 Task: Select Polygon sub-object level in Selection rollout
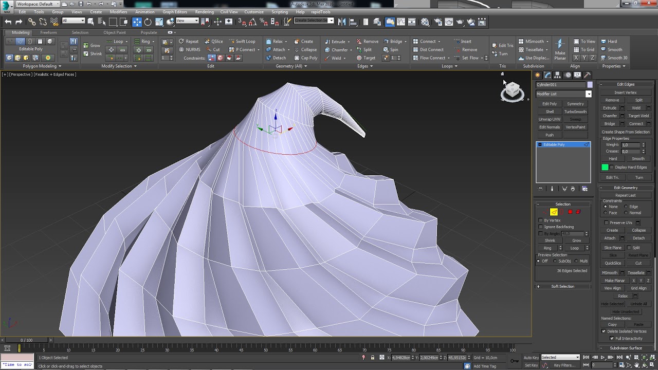pos(570,212)
